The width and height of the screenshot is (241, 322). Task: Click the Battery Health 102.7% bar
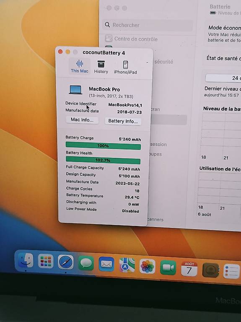tap(103, 160)
